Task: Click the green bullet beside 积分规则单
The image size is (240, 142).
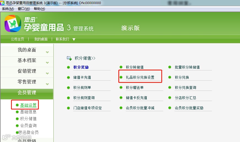Action: [x=69, y=88]
